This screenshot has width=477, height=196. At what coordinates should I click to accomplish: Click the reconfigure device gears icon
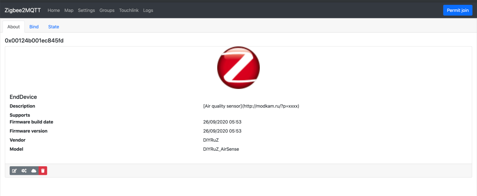coord(24,171)
